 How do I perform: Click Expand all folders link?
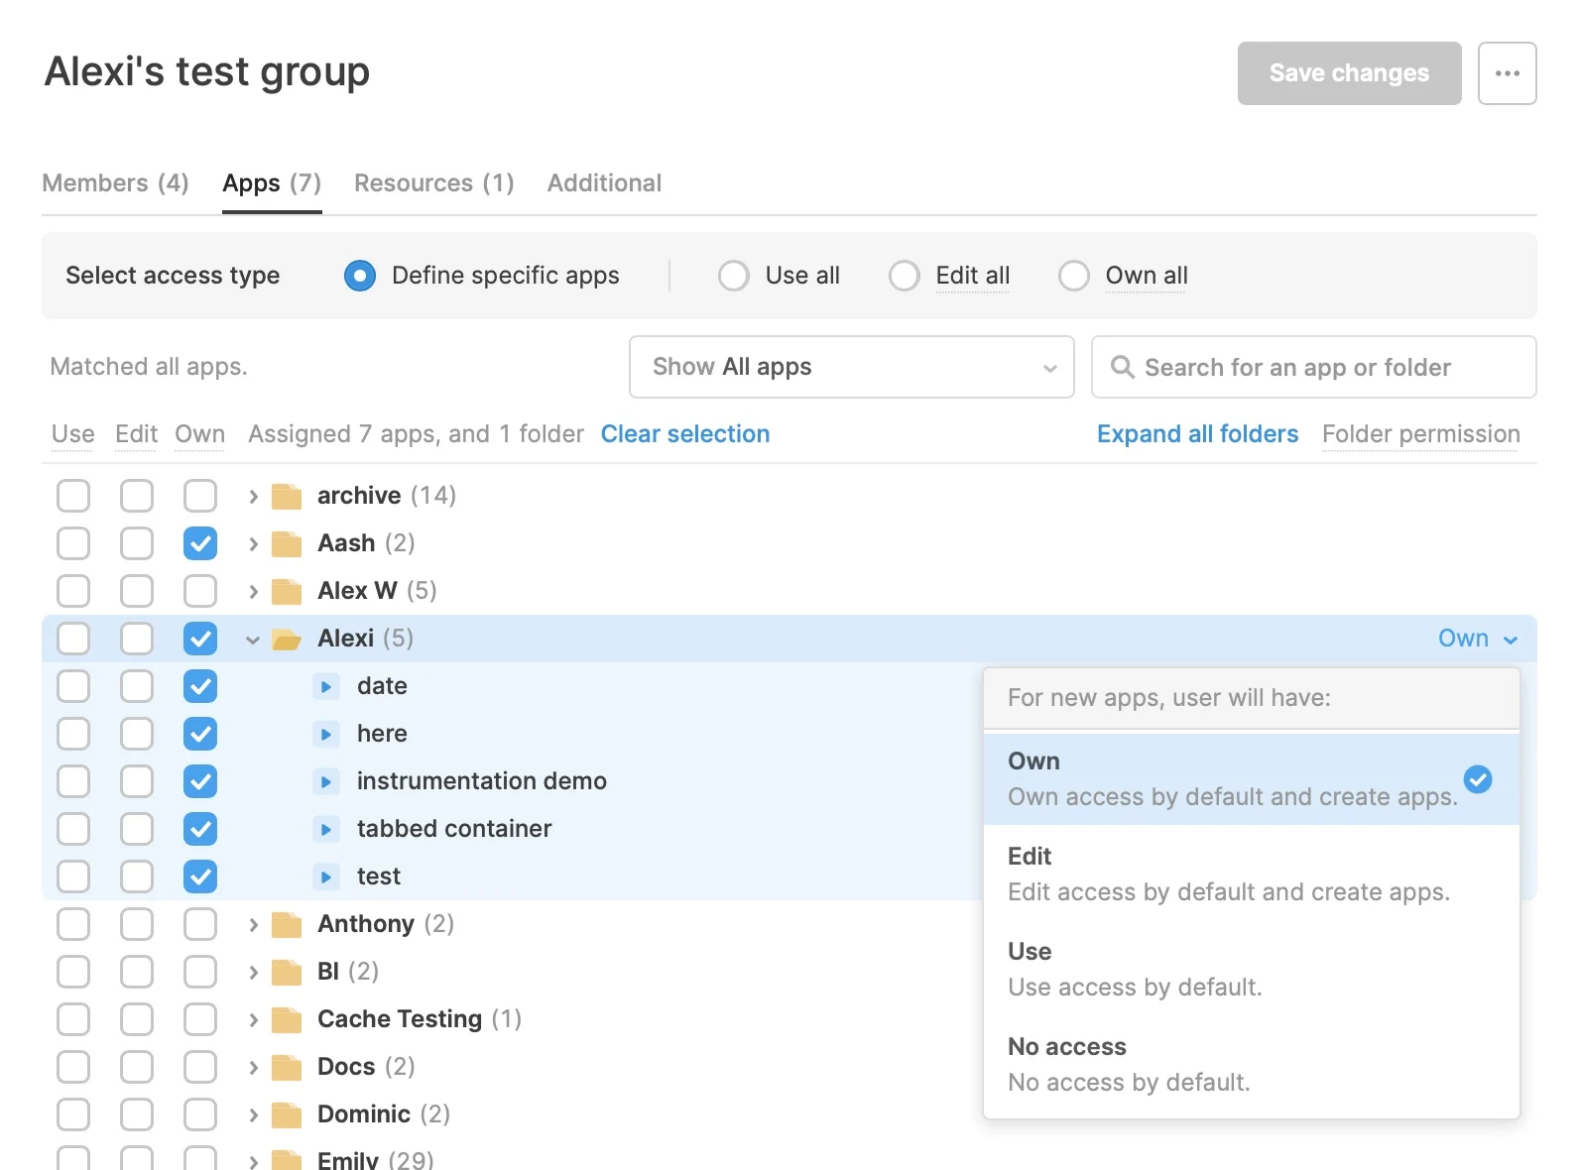[1197, 434]
